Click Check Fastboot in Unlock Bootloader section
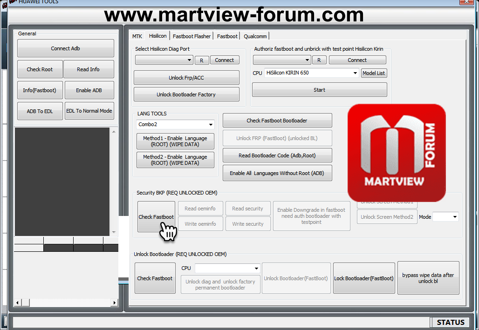479x330 pixels. [x=155, y=278]
